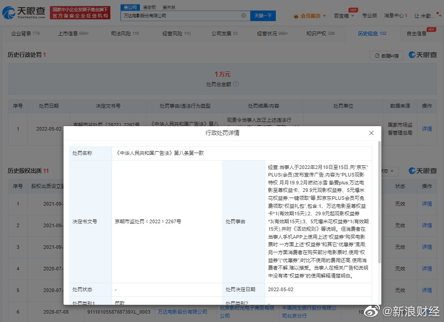
Task: Click the 911101055876873​9XL_0003 registration number
Action: 119,312
